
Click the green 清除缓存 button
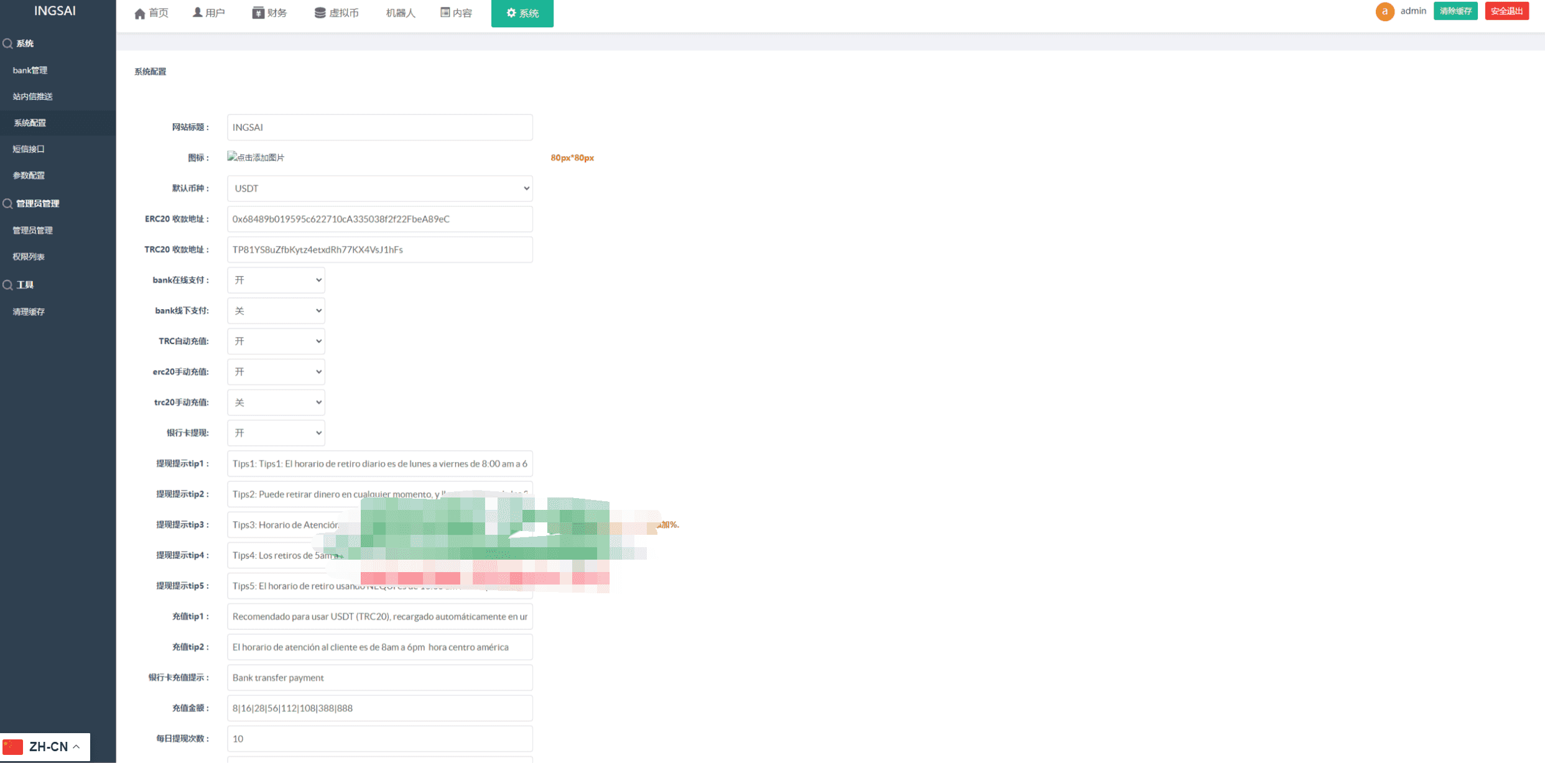(x=1455, y=11)
